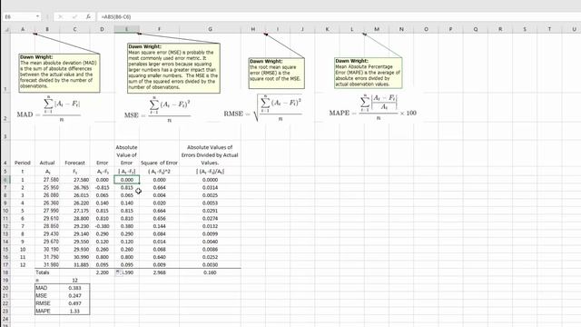581x327 pixels.
Task: Click the "Square of Error" header cell
Action: (160, 163)
